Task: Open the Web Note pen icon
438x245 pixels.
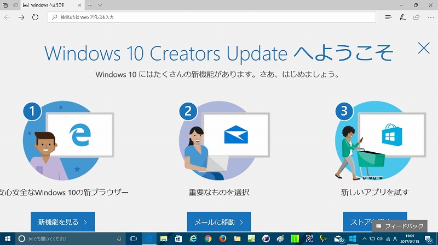Action: click(x=402, y=17)
